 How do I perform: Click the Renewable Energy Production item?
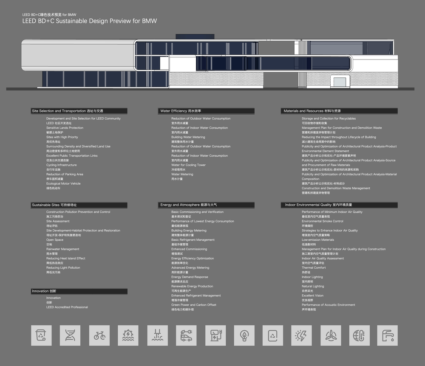pos(192,287)
